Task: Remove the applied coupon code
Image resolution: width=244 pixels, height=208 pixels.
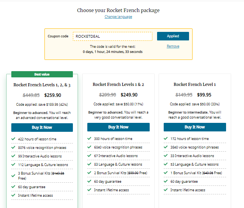Action: 173,46
